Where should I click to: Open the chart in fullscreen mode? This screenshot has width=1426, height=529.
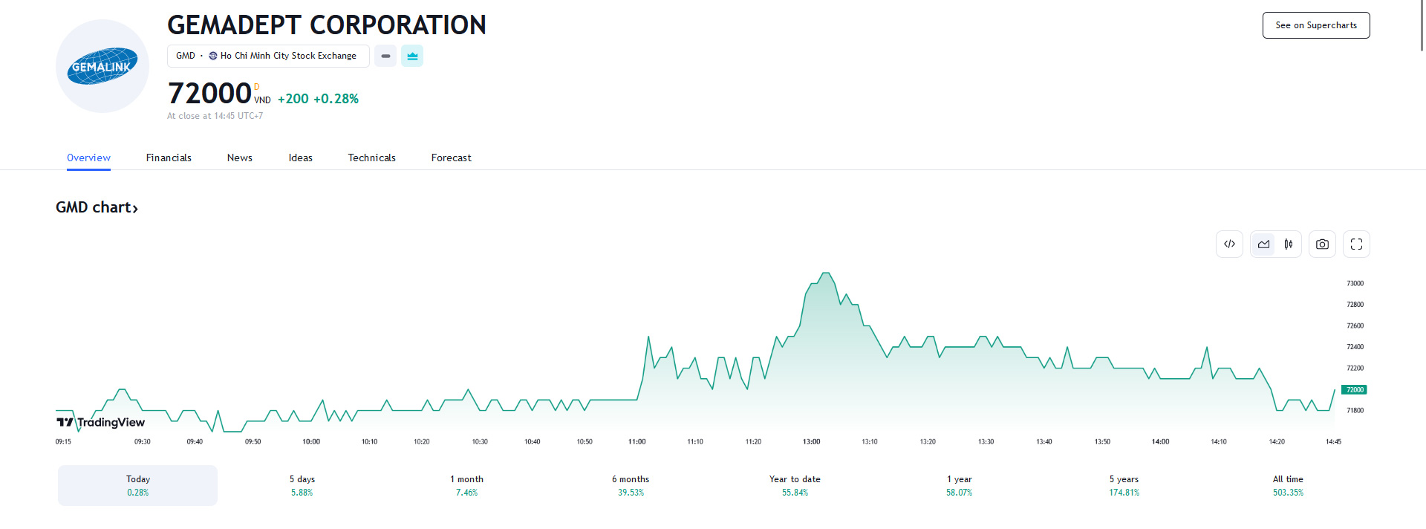point(1356,244)
